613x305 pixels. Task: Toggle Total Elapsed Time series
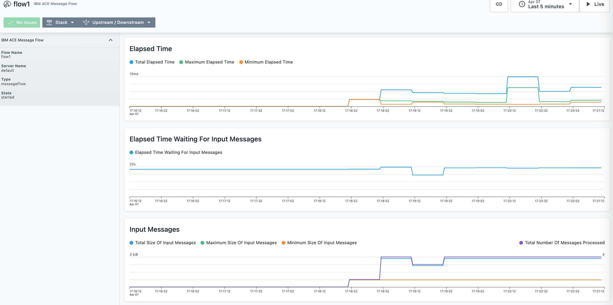(x=152, y=62)
